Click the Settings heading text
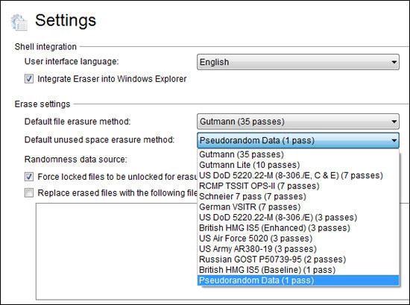Image resolution: width=410 pixels, height=305 pixels. (x=66, y=20)
